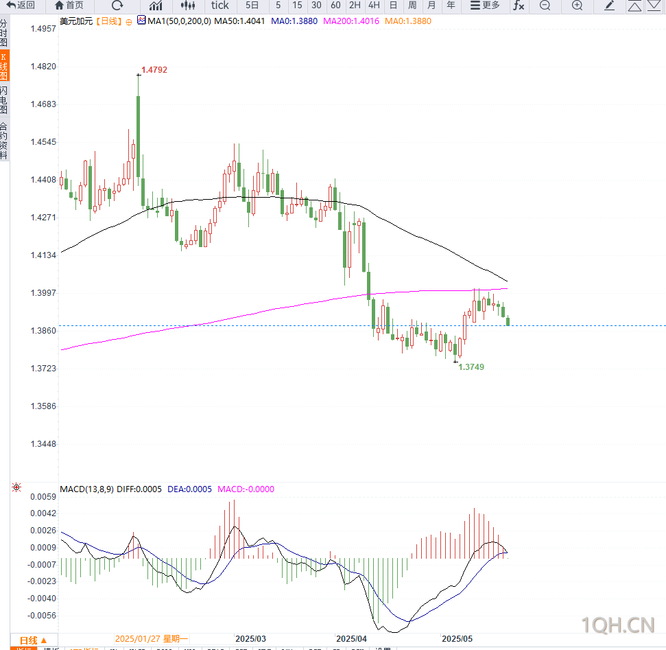Open the fx indicator formula icon

pos(519,5)
